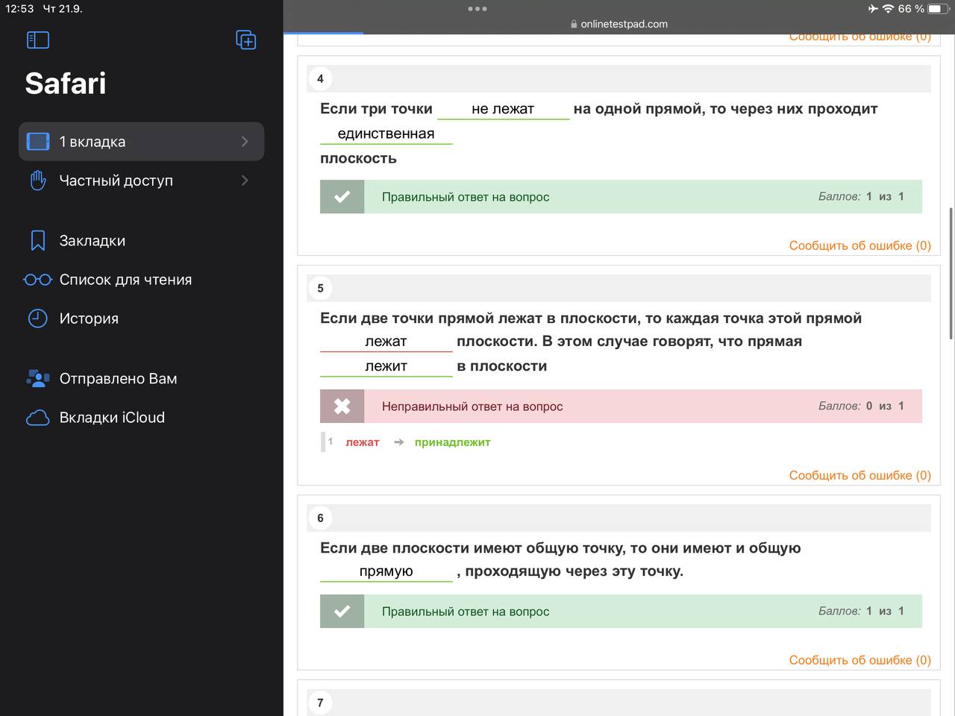The height and width of the screenshot is (716, 955).
Task: Open Список для чтения
Action: point(125,280)
